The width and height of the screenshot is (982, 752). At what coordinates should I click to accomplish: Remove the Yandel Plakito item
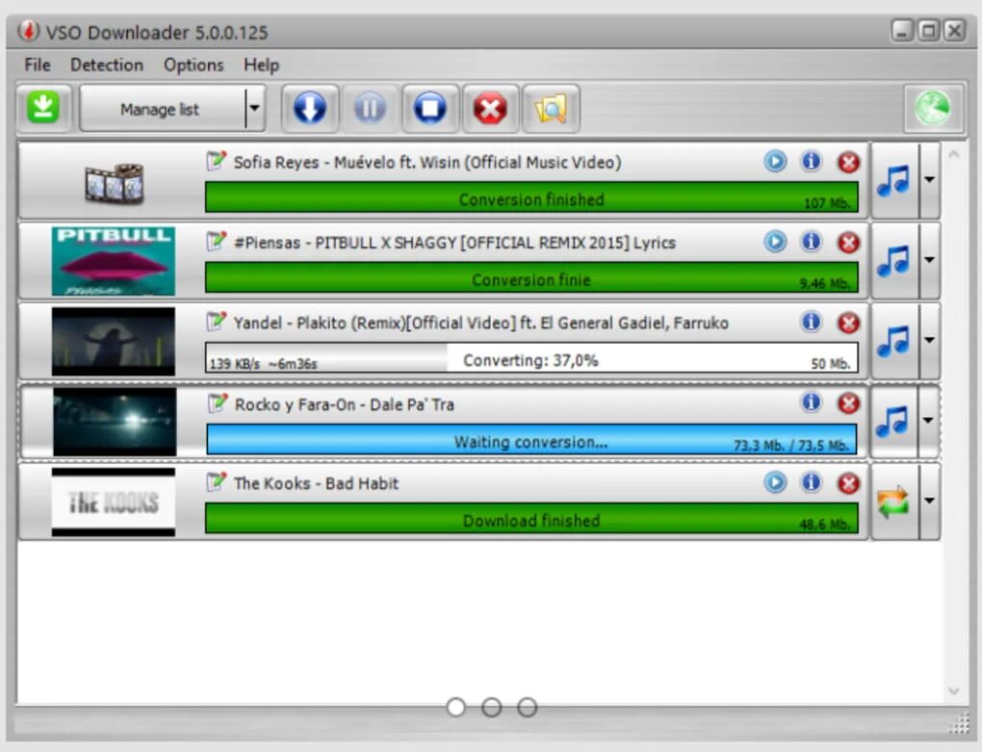click(848, 324)
